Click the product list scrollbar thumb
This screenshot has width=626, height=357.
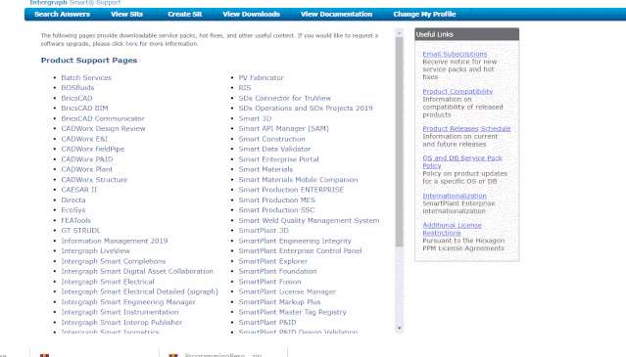click(400, 142)
